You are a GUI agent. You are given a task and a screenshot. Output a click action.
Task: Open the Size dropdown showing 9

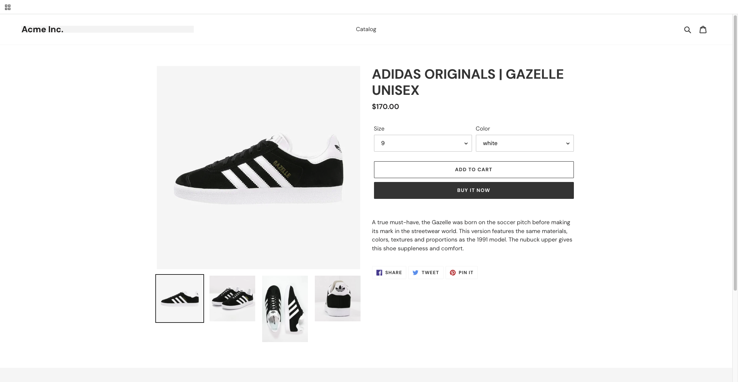pyautogui.click(x=422, y=143)
